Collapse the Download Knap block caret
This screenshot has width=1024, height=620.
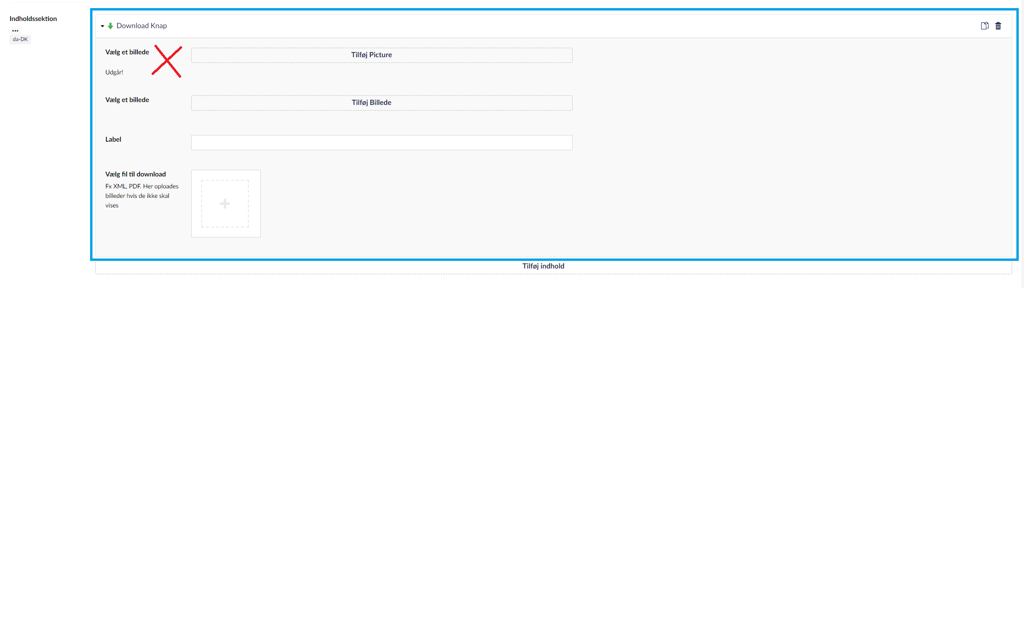[102, 26]
